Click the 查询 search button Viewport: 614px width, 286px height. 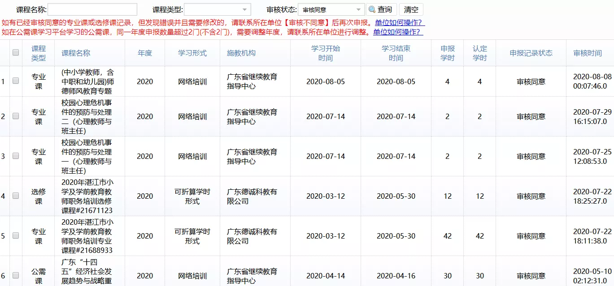[381, 9]
